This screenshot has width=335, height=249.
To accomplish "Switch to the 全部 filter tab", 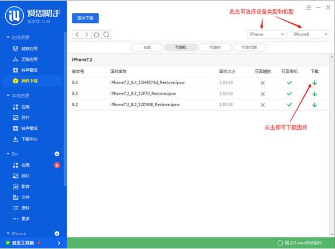I will [x=147, y=47].
